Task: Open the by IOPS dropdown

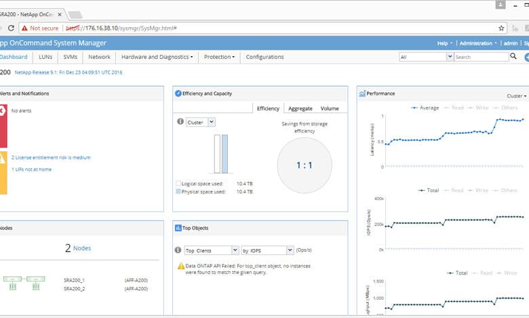Action: [x=267, y=250]
